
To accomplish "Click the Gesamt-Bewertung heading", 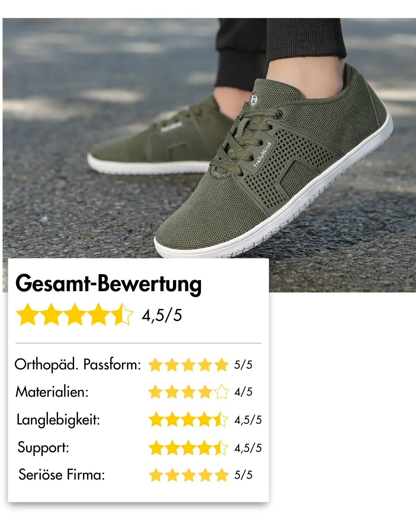I will click(108, 284).
